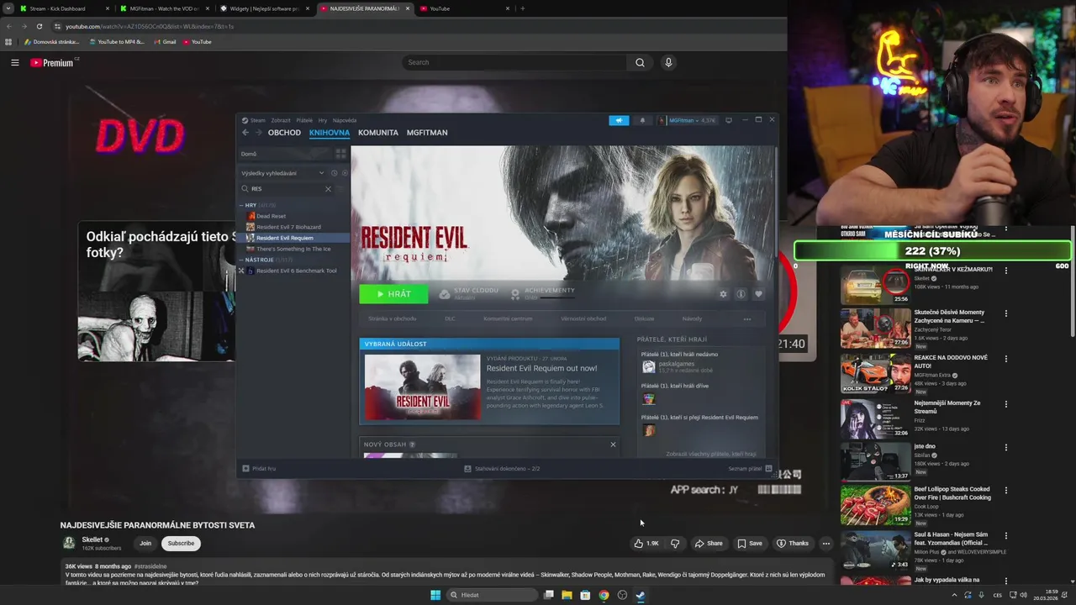Open Resident Evil Requiem out now event thumbnail
This screenshot has width=1076, height=605.
[x=422, y=387]
